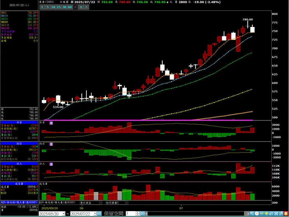
Task: Click the fit-to-range icon
Action: [x=276, y=214]
